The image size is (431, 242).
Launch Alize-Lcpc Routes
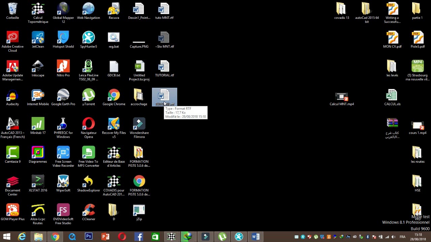pyautogui.click(x=38, y=214)
